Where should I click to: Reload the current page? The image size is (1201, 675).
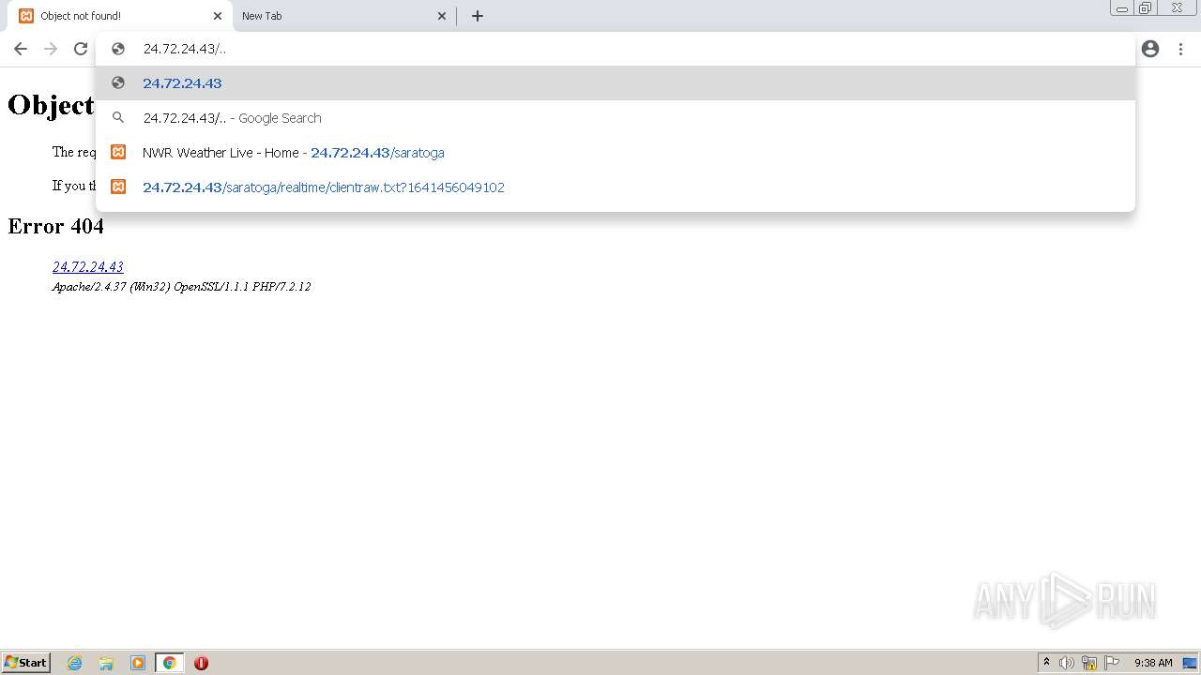click(x=81, y=49)
